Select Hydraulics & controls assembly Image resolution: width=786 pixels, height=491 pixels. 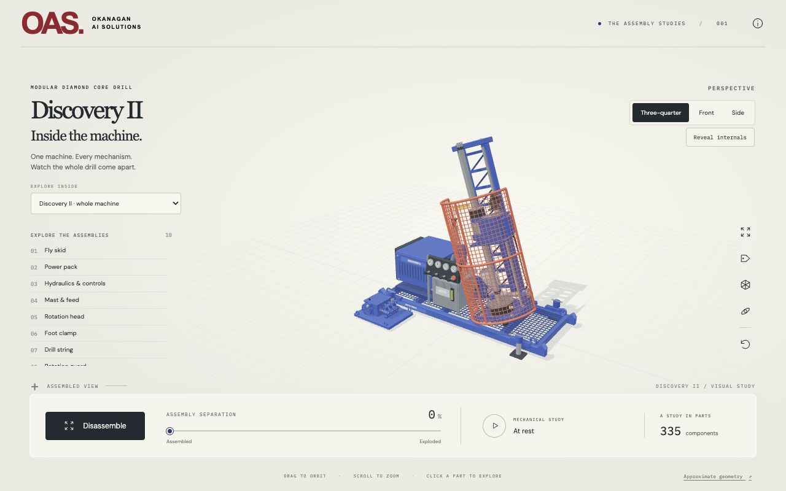point(99,284)
